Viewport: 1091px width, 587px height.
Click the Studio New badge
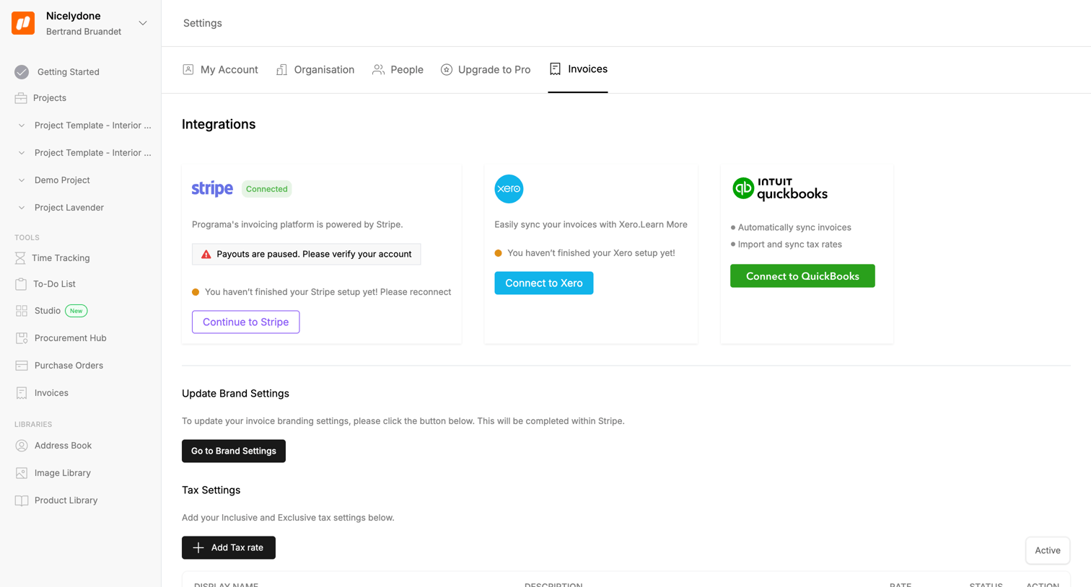pyautogui.click(x=76, y=311)
